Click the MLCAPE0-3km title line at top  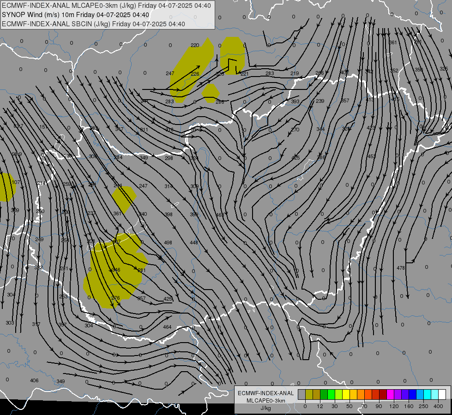click(106, 6)
